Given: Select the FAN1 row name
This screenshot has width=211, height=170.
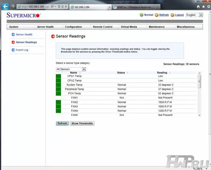Looking at the screenshot, I should tap(75, 98).
